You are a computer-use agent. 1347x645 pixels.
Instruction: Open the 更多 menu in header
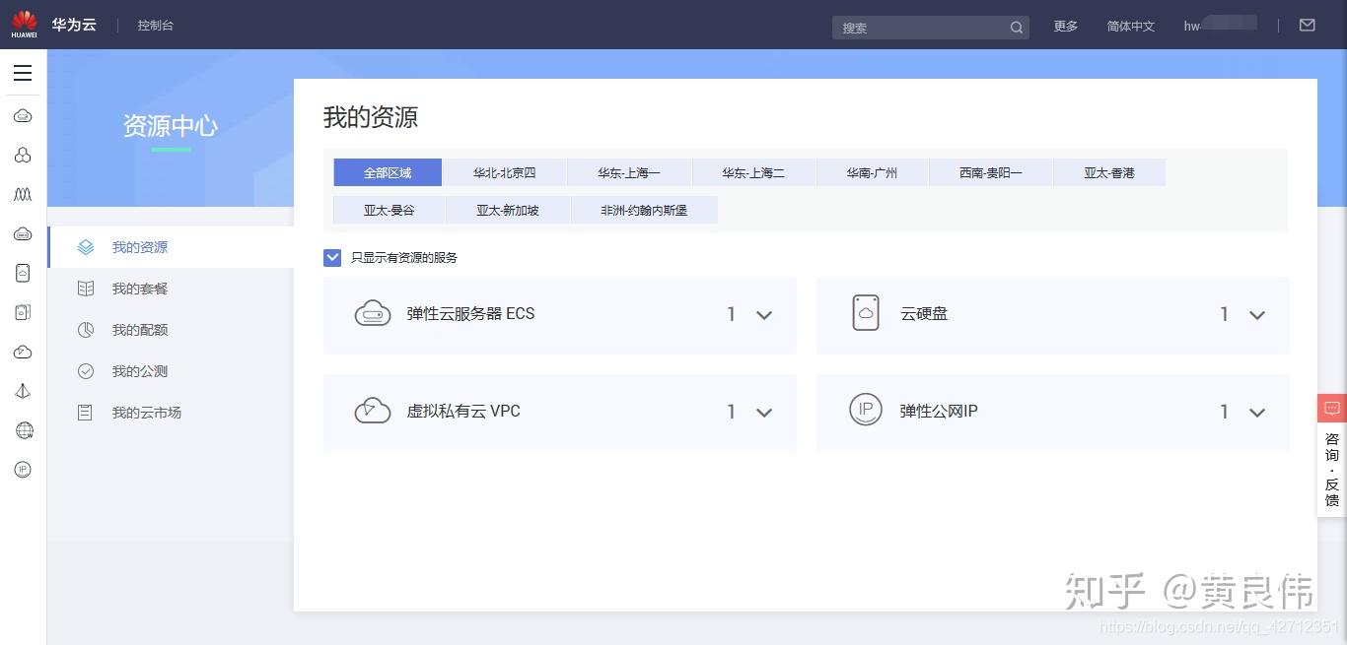pyautogui.click(x=1066, y=27)
